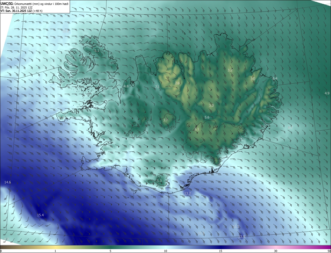Click the 5.1 value over the Westfjords
Viewport: 331px width, 253px height.
(97, 50)
